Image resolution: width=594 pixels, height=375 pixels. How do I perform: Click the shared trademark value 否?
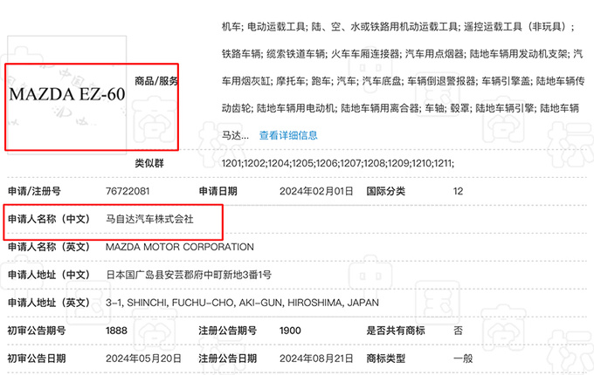[458, 331]
